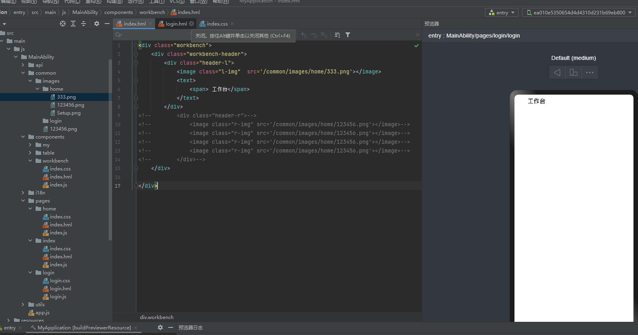Toggle code fold marker on line 2
This screenshot has width=638, height=335.
point(136,54)
